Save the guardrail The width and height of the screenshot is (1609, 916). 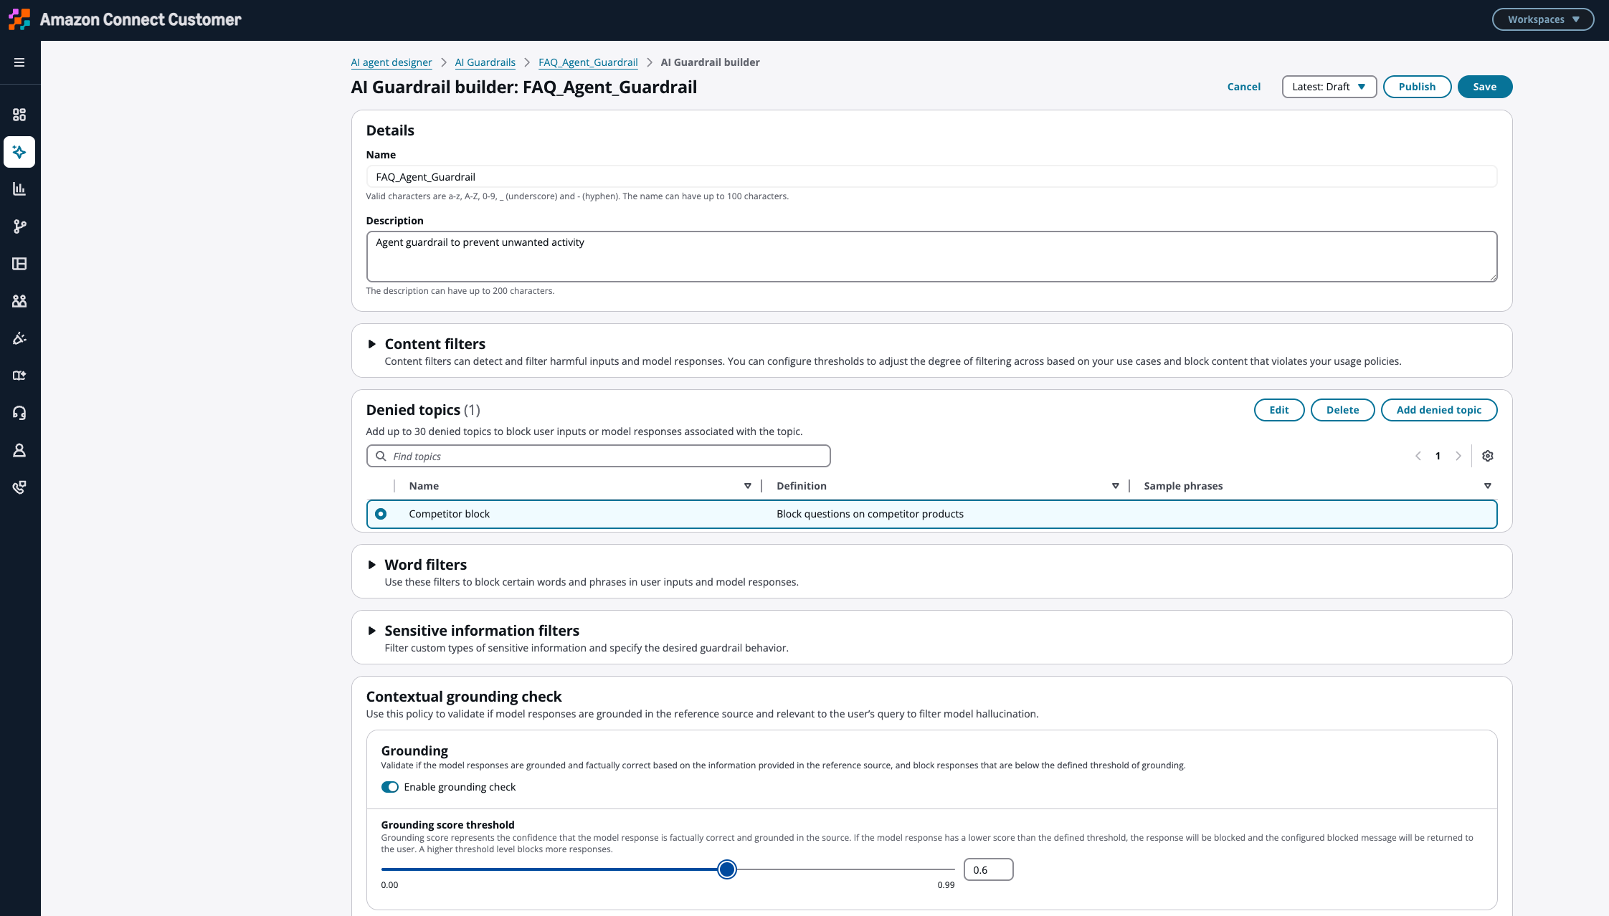tap(1485, 87)
